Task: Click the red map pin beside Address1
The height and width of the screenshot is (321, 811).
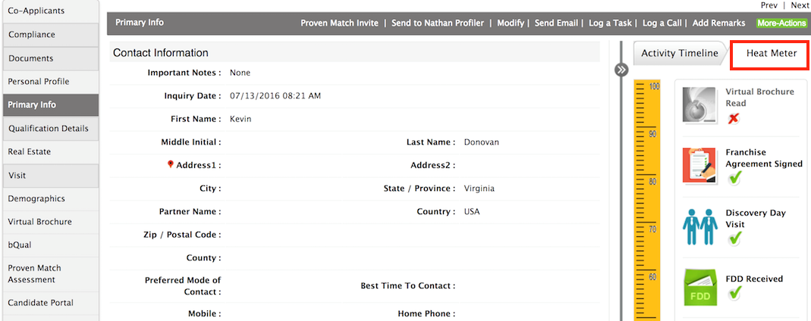Action: 171,164
